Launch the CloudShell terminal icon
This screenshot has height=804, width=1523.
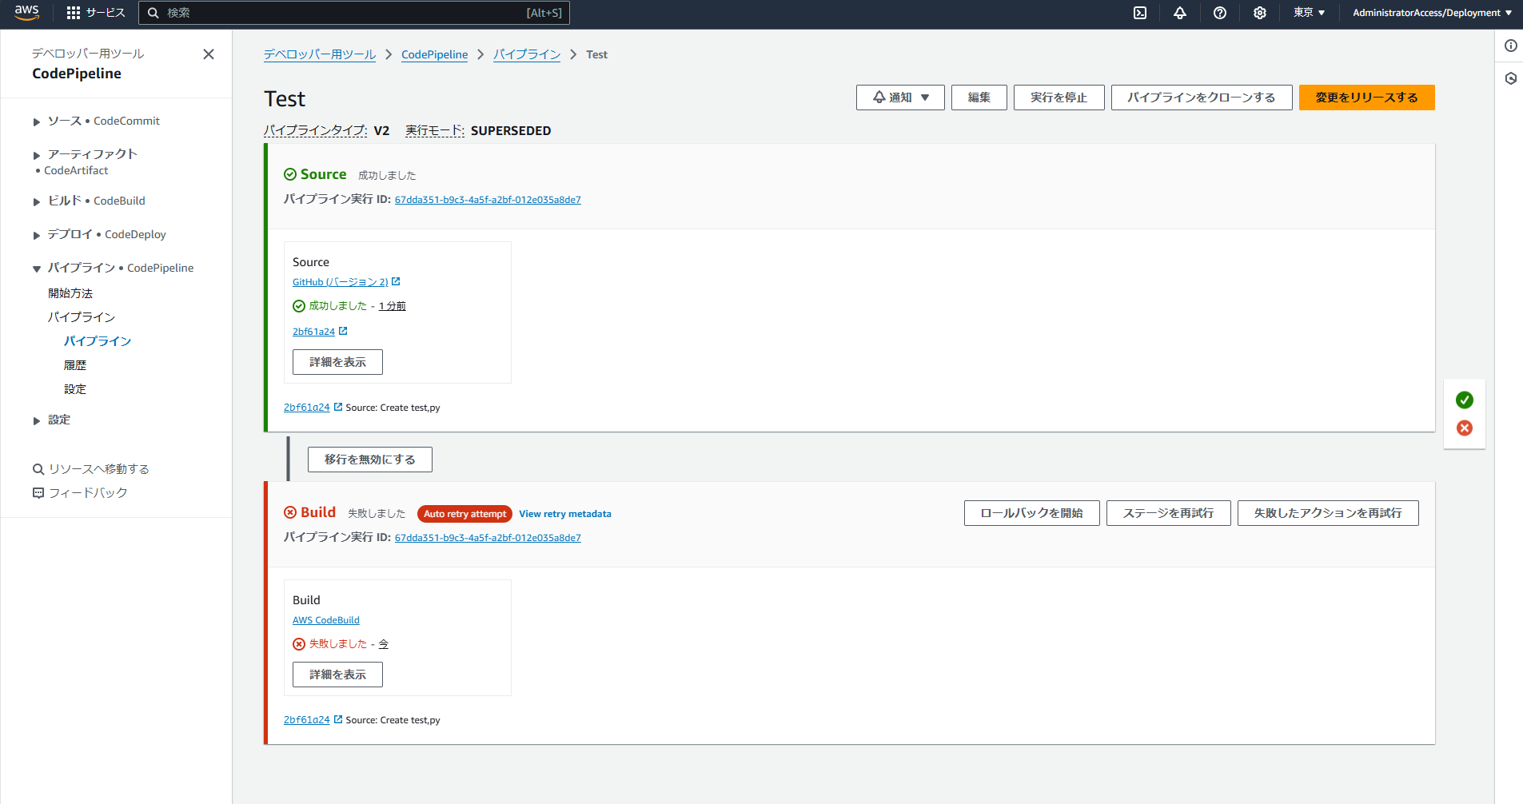coord(1140,13)
